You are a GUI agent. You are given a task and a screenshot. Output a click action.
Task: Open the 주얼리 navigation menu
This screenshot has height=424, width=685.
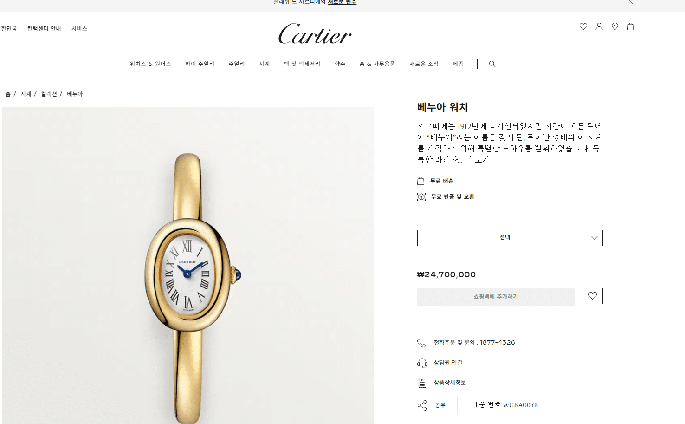(237, 64)
